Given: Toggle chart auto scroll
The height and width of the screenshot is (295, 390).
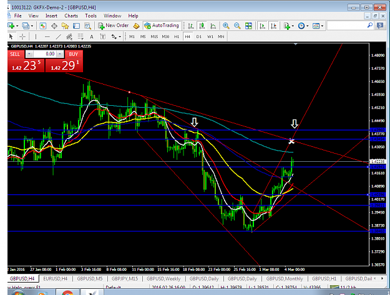Looking at the screenshot, I should tap(263, 26).
